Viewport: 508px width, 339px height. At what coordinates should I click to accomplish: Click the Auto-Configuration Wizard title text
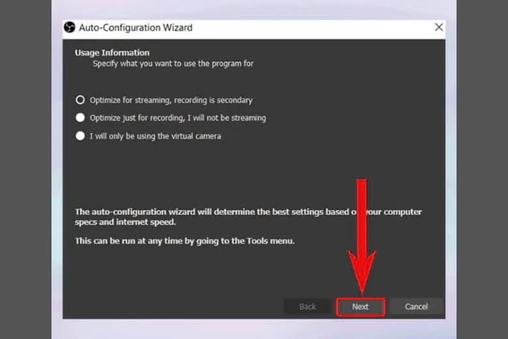(135, 27)
